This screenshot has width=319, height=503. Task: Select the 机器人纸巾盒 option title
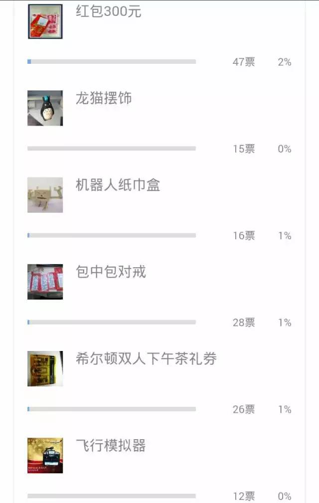(118, 185)
